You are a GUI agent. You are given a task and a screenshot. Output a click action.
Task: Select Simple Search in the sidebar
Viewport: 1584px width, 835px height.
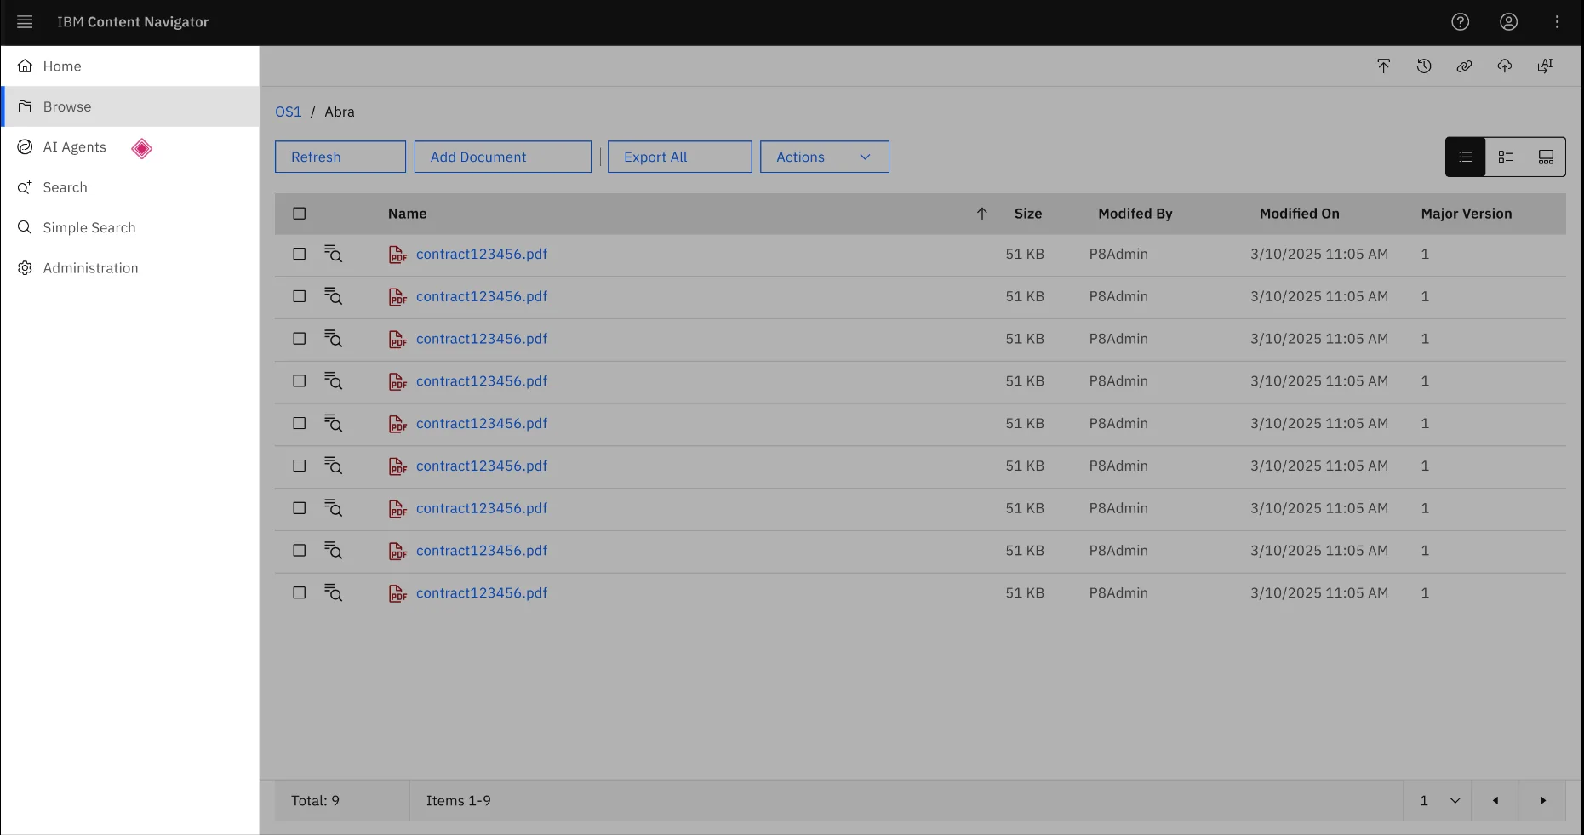89,227
